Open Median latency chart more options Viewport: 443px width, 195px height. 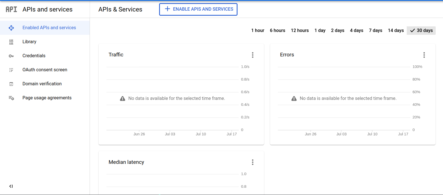pyautogui.click(x=253, y=162)
